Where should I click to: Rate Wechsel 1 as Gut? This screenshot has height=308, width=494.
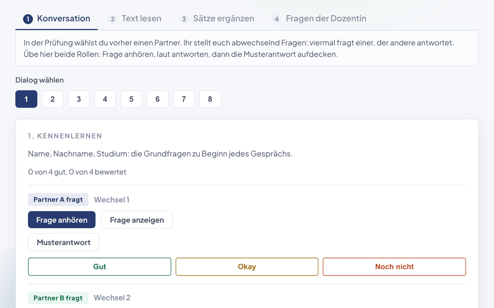(x=100, y=267)
